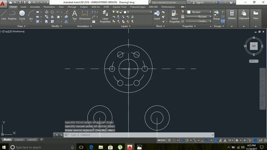
Task: Open the Help question mark icon
Action: [x=231, y=2]
